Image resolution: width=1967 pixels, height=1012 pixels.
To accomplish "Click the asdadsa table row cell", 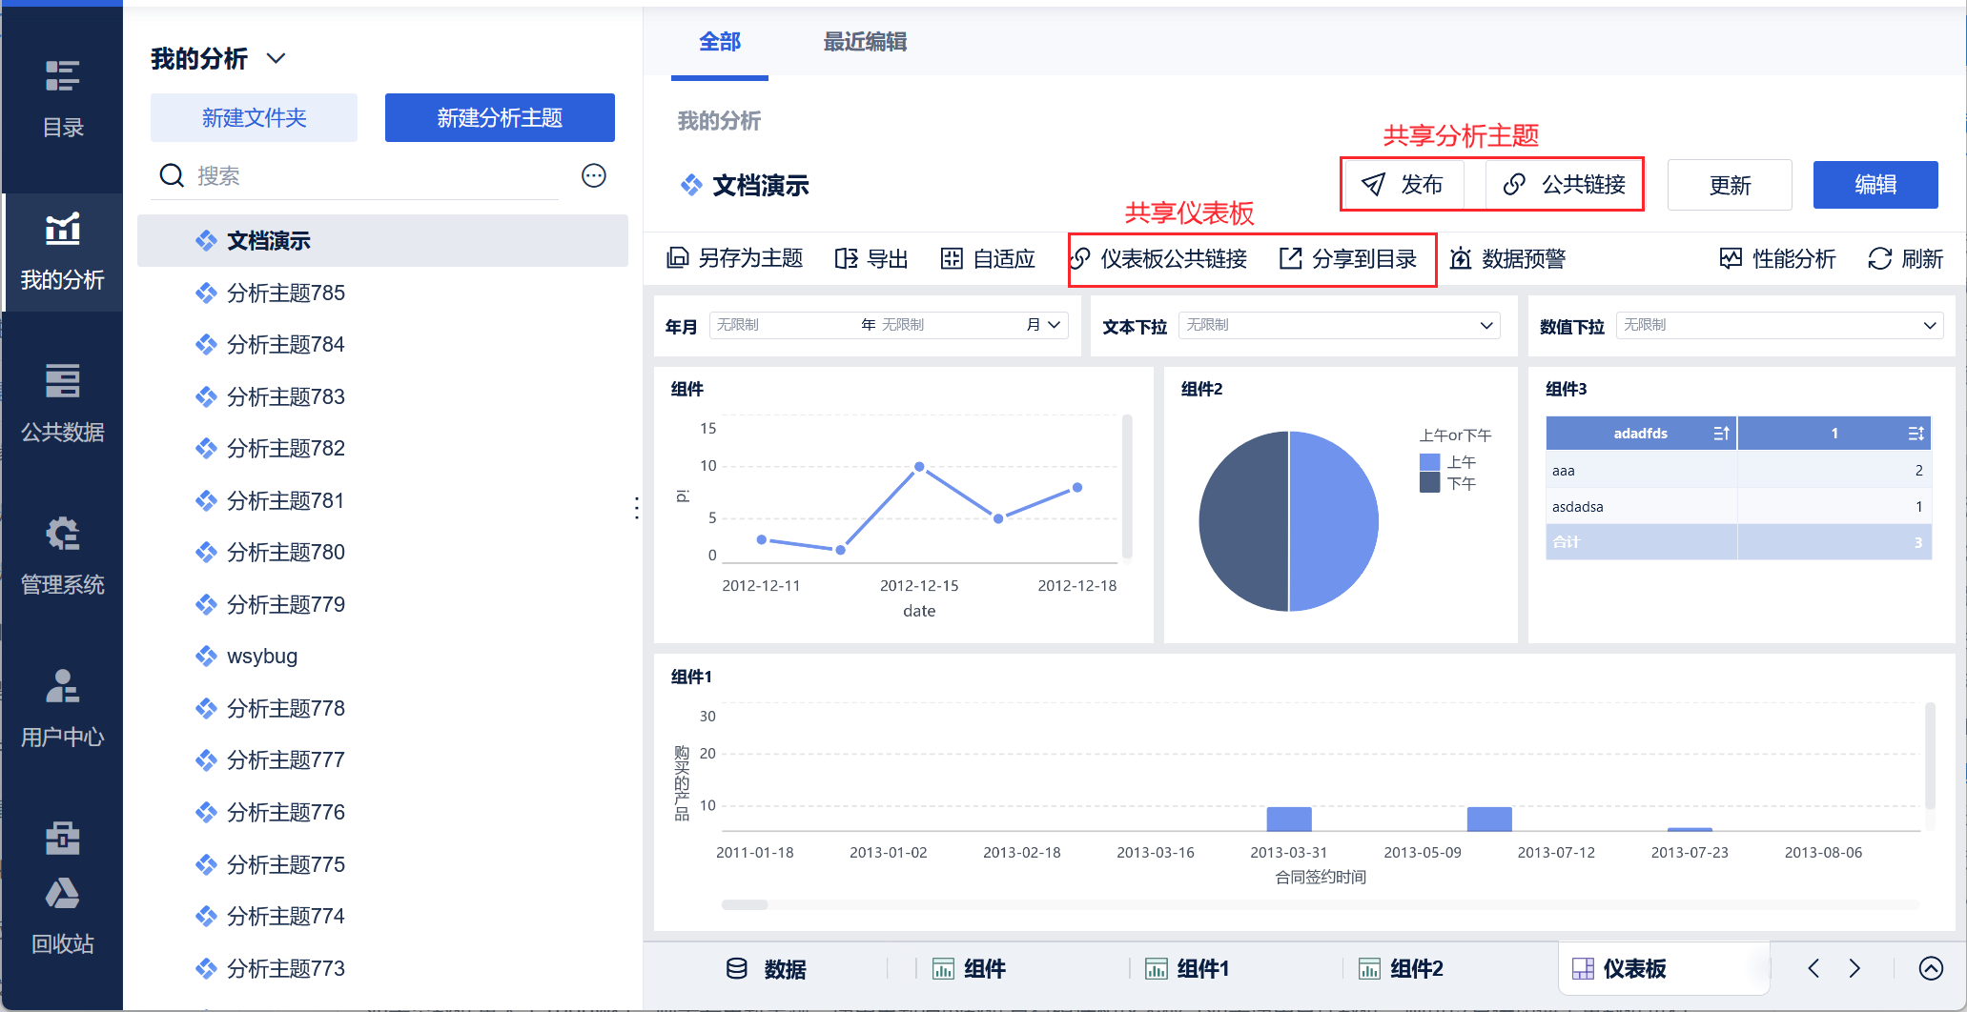I will 1641,506.
